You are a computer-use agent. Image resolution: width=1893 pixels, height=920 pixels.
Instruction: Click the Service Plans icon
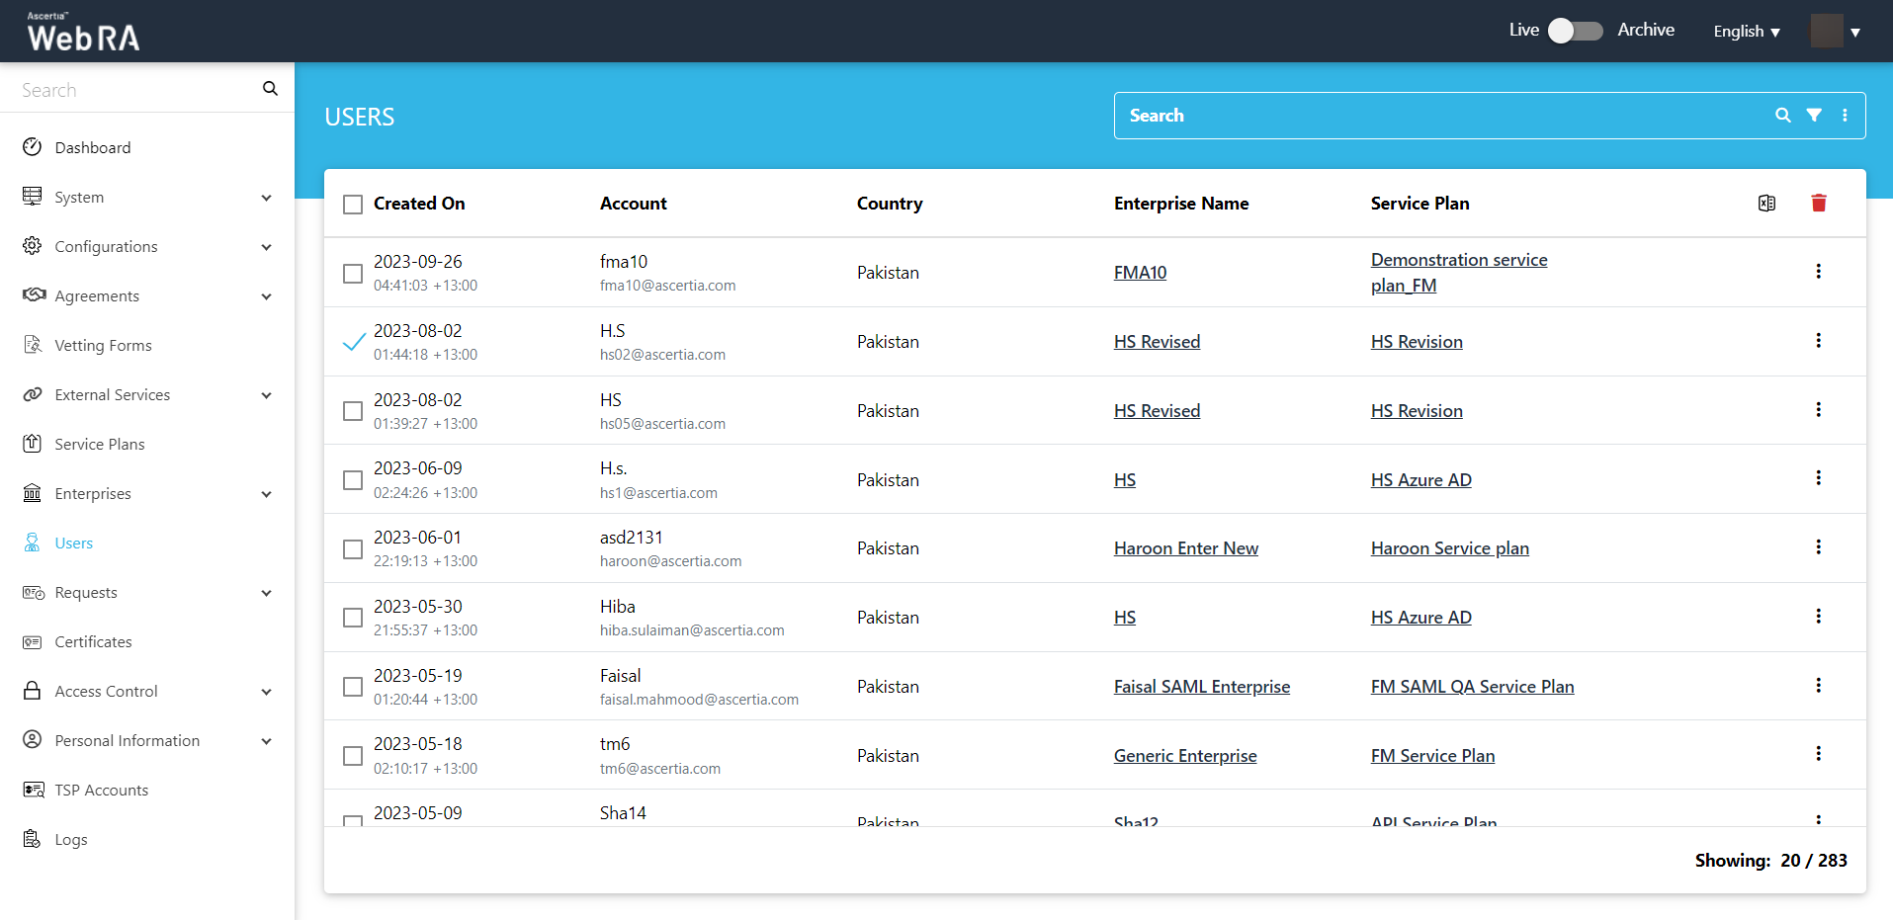[x=33, y=444]
